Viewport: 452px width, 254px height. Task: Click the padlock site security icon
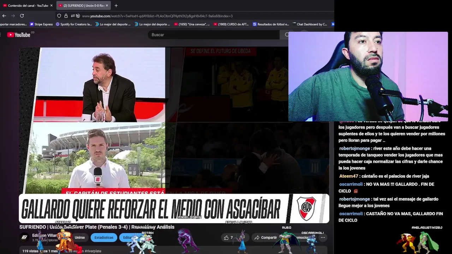[x=66, y=16]
